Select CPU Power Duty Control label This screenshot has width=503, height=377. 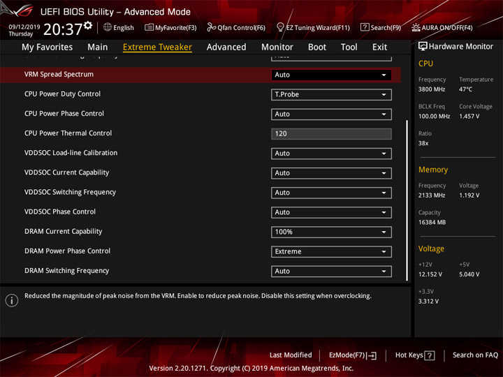62,94
